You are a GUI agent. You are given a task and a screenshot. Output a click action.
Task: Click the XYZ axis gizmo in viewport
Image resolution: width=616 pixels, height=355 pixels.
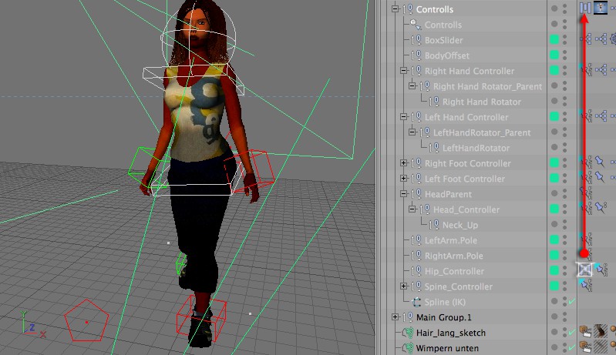click(x=32, y=324)
